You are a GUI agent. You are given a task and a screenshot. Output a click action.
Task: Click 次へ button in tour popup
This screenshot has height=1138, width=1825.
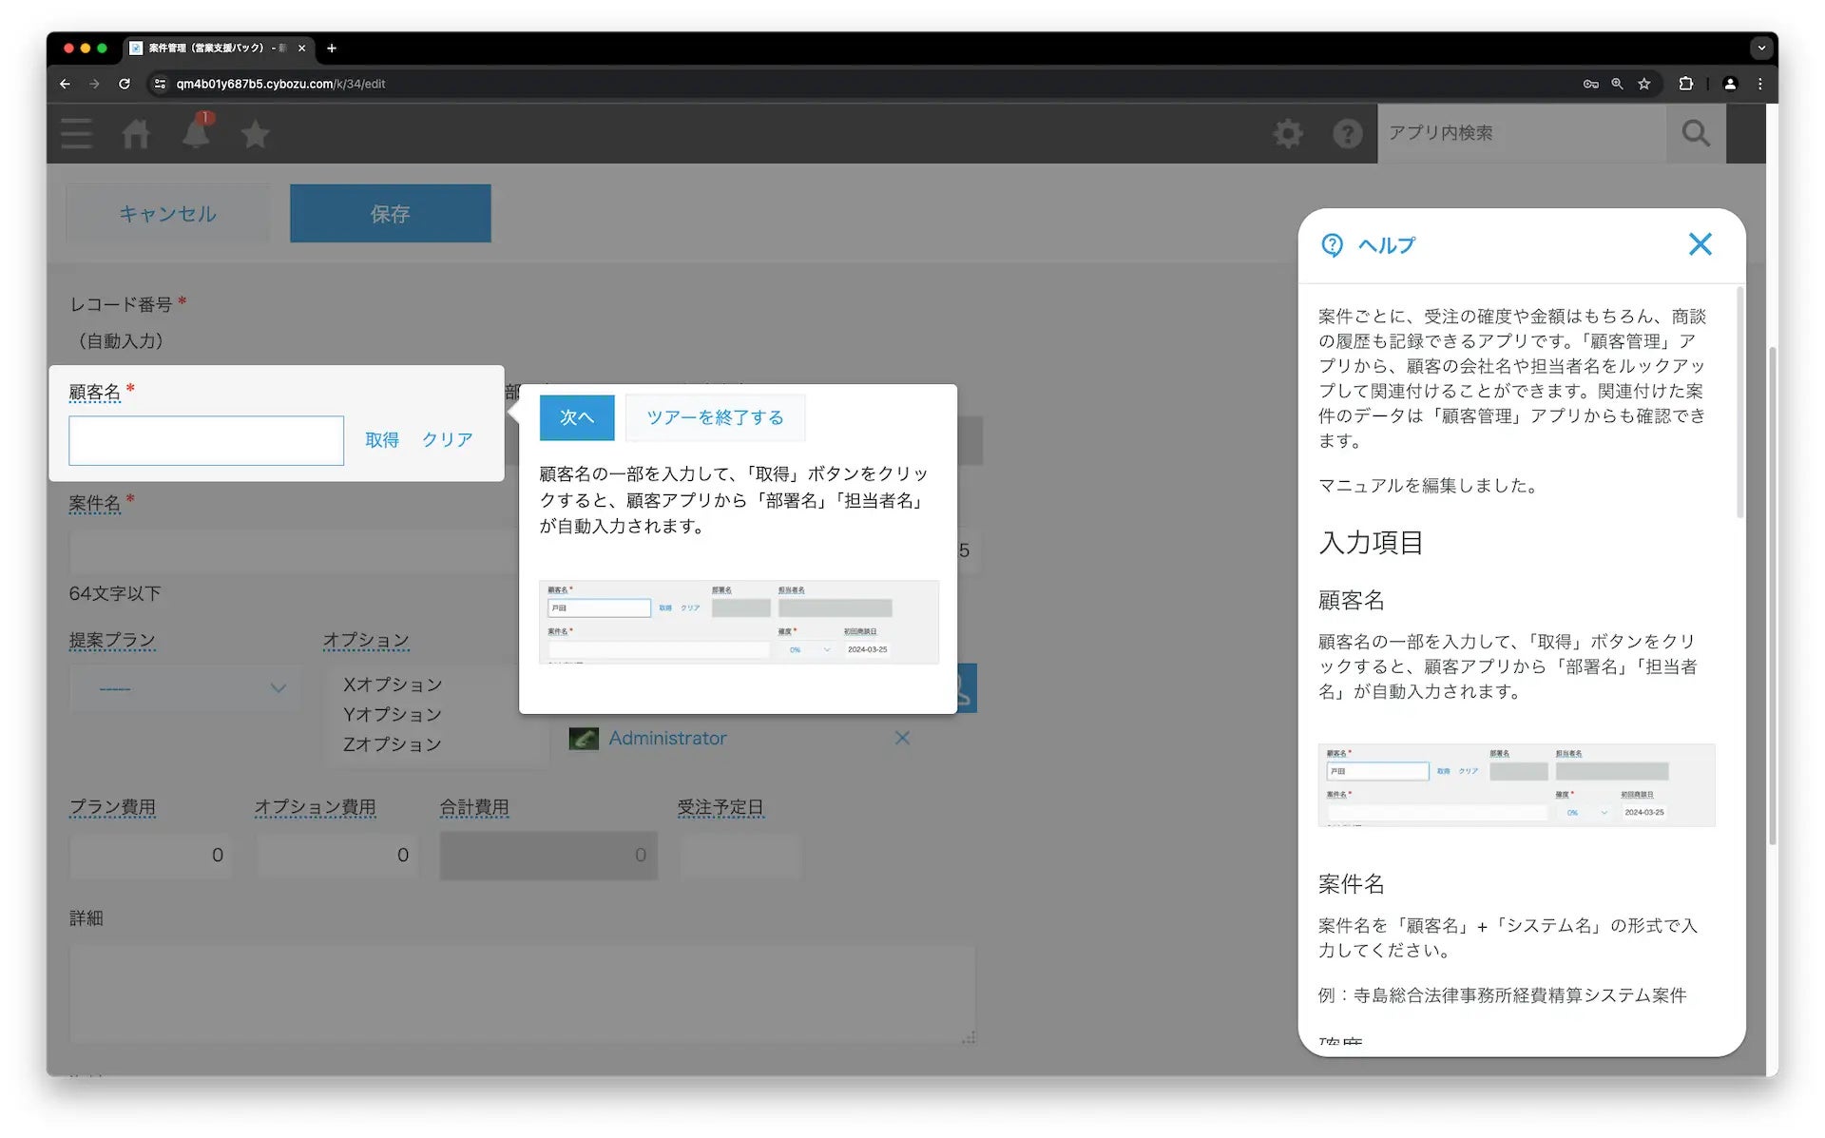point(576,417)
